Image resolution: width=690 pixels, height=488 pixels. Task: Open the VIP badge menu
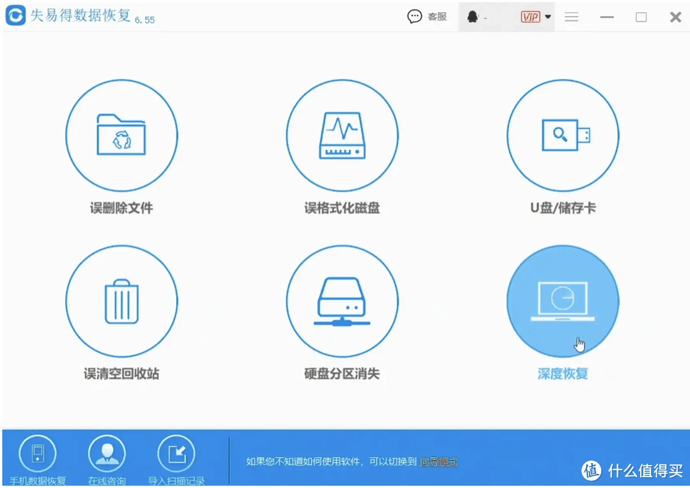point(530,17)
